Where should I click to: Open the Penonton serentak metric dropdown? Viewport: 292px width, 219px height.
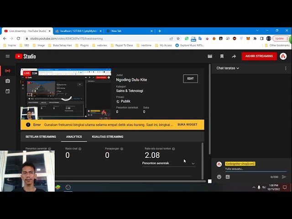coord(169,163)
